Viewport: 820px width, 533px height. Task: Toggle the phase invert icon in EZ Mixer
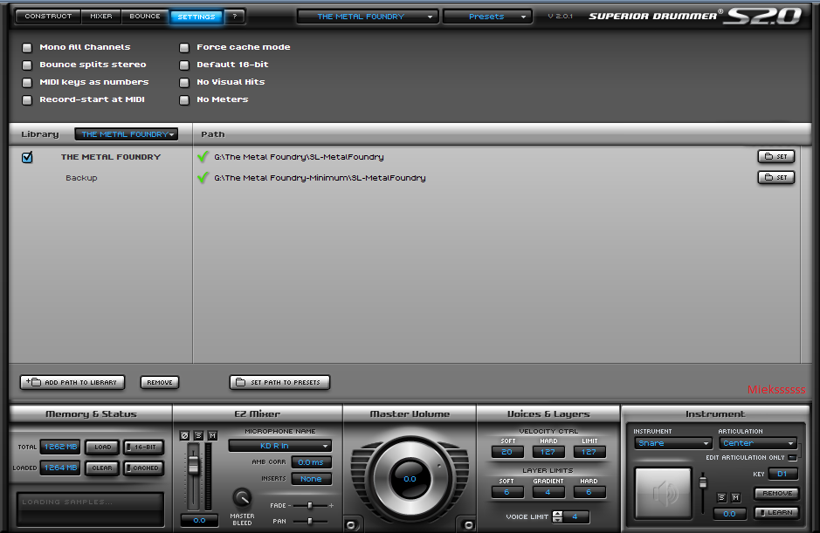coord(184,435)
